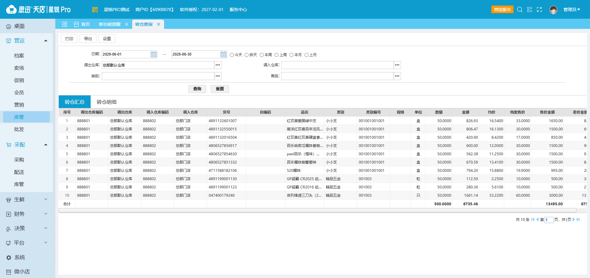
Task: Switch to the 新功能提醒 tab
Action: (110, 24)
